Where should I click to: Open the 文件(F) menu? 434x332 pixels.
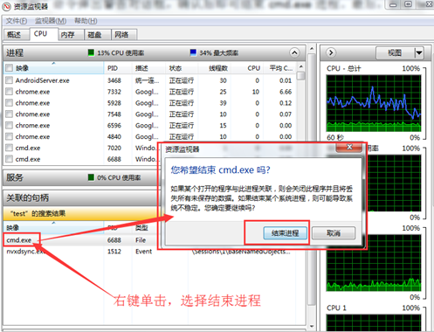pos(17,21)
